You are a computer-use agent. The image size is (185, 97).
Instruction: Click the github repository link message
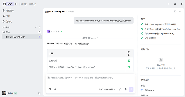[103, 21]
